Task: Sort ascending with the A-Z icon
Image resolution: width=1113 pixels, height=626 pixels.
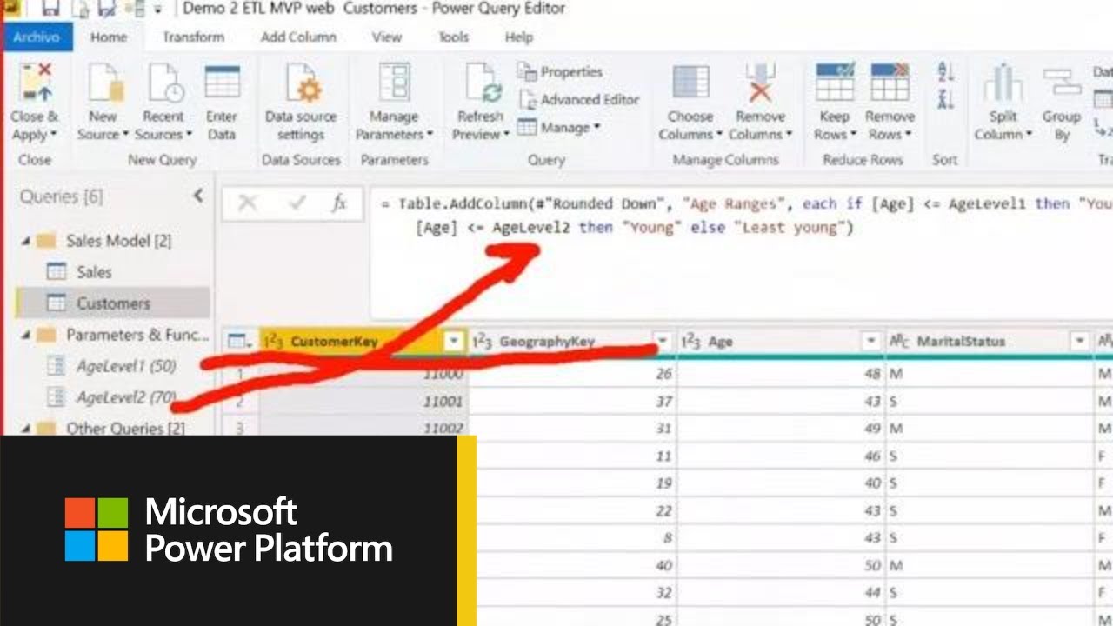Action: [x=946, y=73]
